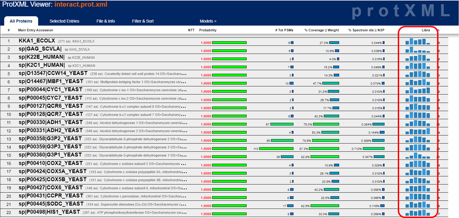The image size is (459, 218).
Task: Open protein entry sp|P00359|G3P3_YEAST
Action: coord(50,147)
